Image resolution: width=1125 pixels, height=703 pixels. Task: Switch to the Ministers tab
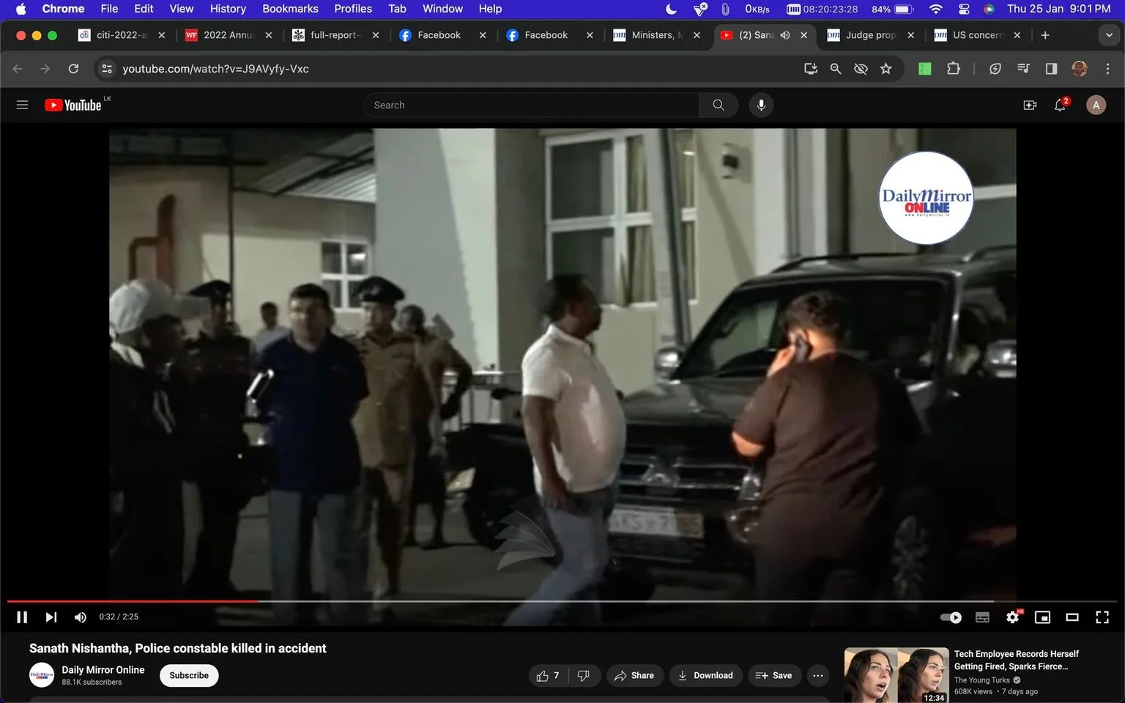[656, 34]
